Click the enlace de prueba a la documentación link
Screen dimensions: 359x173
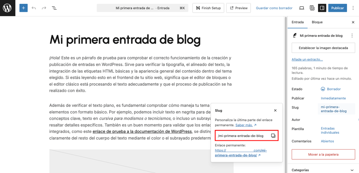coord(142,131)
